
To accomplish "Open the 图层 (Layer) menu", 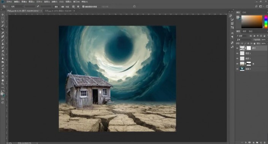I will pyautogui.click(x=32, y=2).
